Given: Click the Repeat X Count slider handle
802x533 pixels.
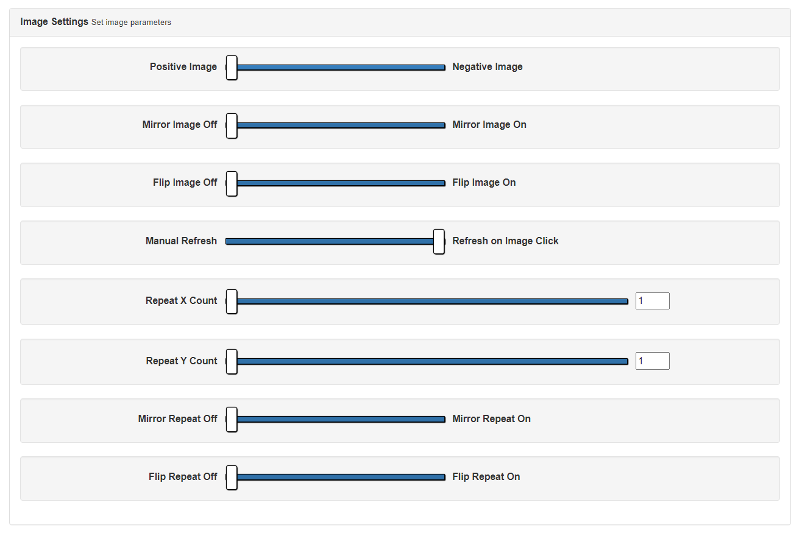Looking at the screenshot, I should [232, 301].
